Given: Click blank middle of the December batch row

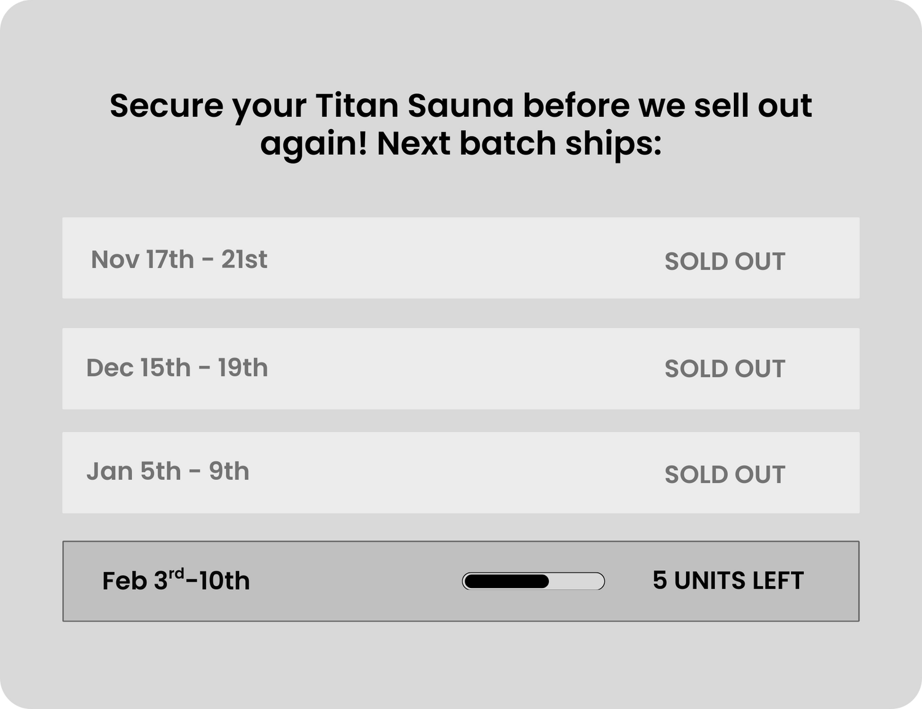Looking at the screenshot, I should [461, 369].
